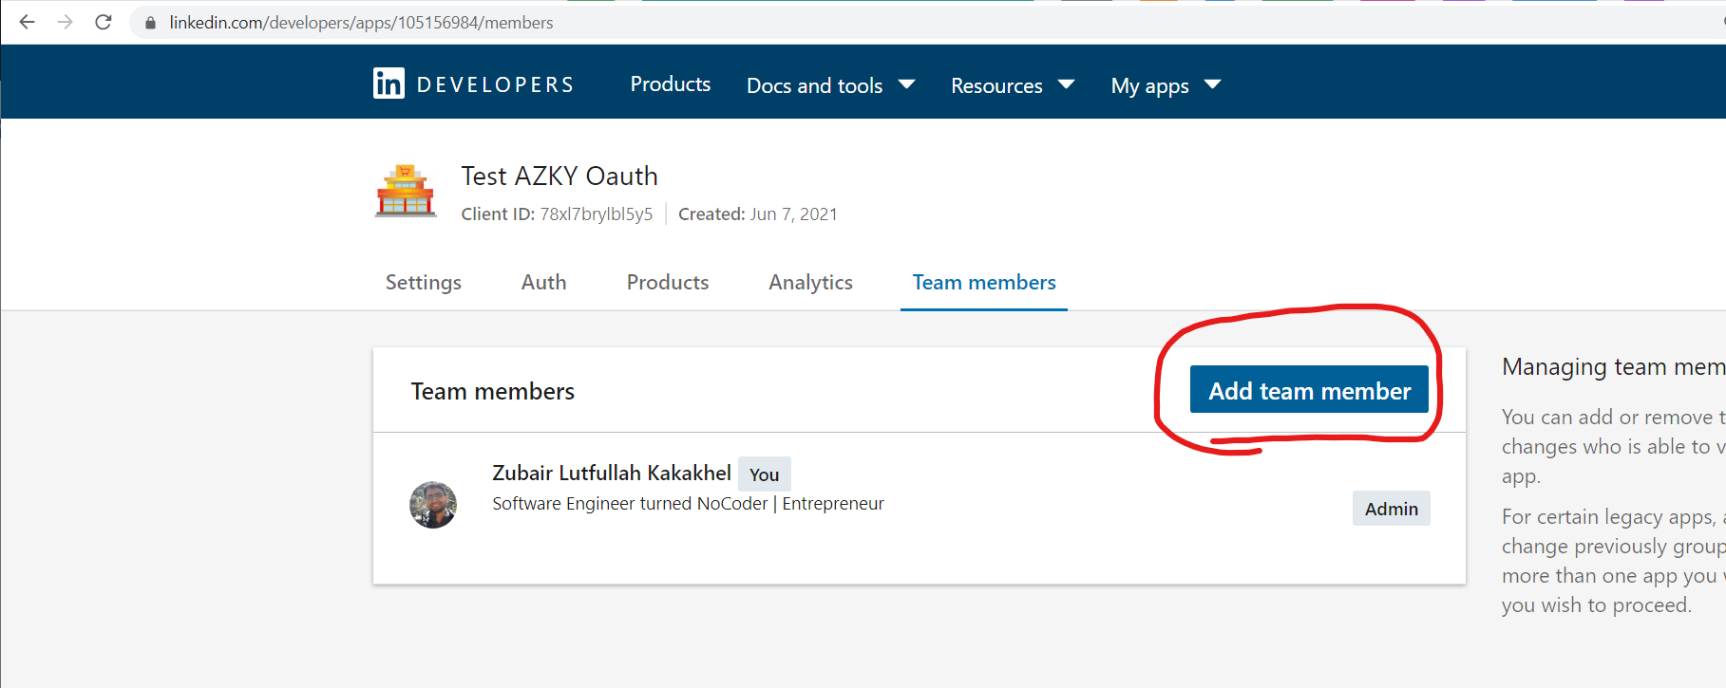This screenshot has height=688, width=1726.
Task: Click the Admin role badge
Action: tap(1391, 509)
